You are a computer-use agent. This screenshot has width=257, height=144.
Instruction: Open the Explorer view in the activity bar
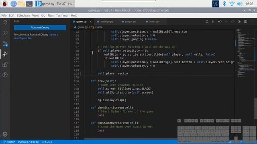(x=5, y=23)
